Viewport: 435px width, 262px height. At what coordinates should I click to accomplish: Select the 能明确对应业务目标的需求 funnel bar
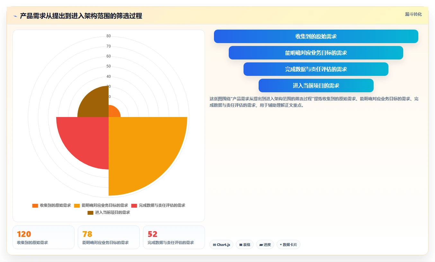[x=316, y=53]
